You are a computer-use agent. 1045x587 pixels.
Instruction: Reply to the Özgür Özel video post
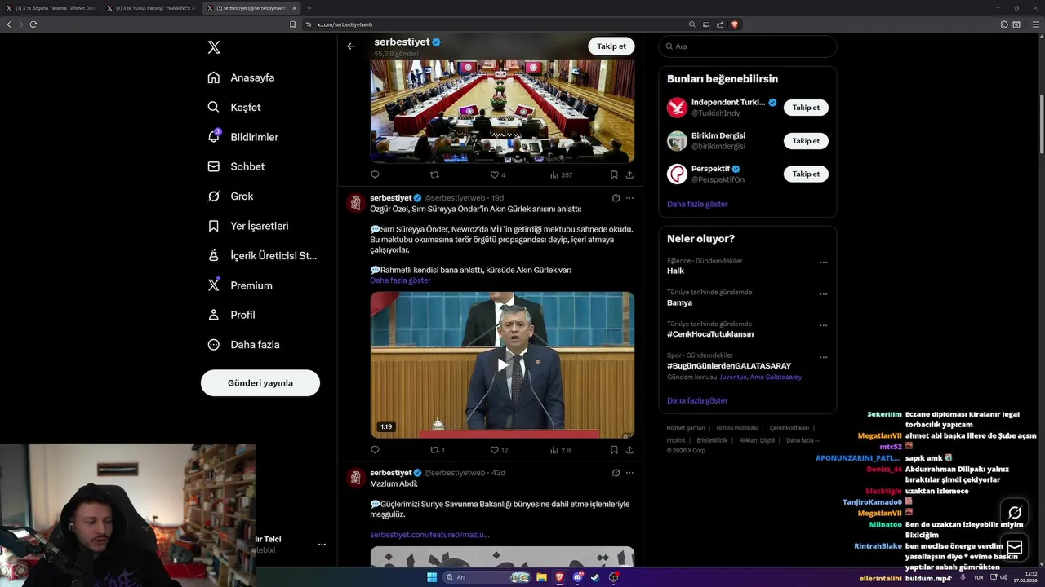pyautogui.click(x=375, y=449)
